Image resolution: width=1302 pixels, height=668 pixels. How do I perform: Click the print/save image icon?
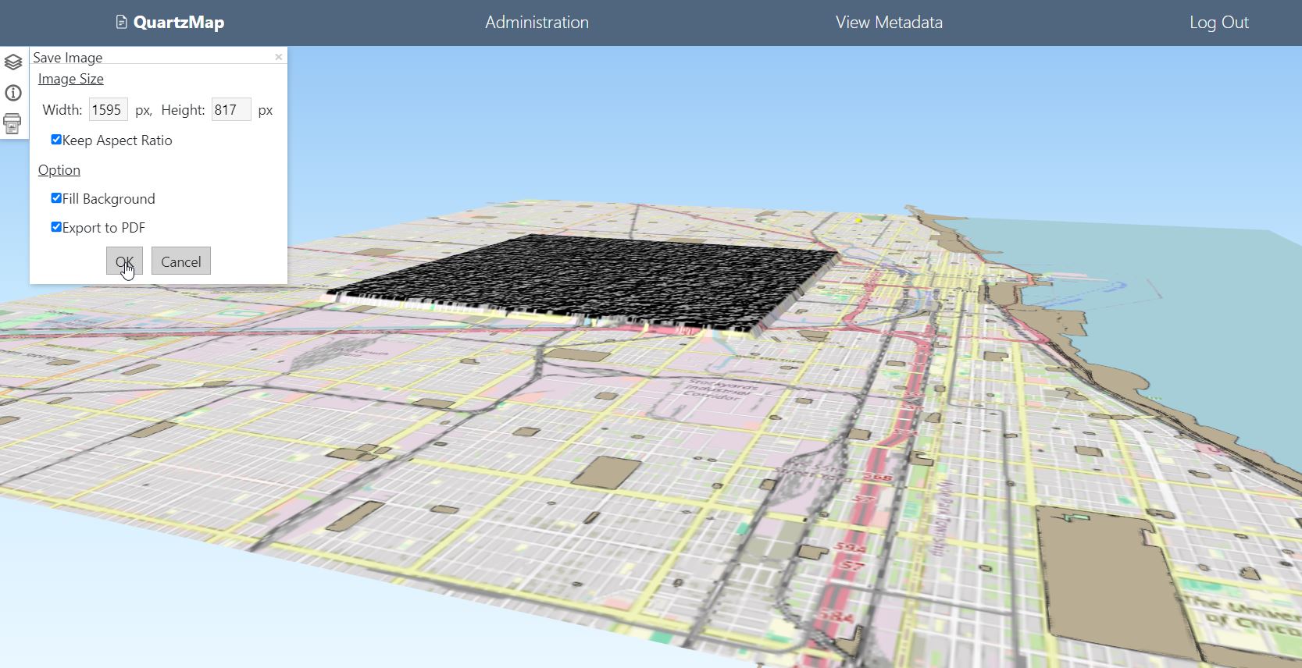click(x=12, y=123)
